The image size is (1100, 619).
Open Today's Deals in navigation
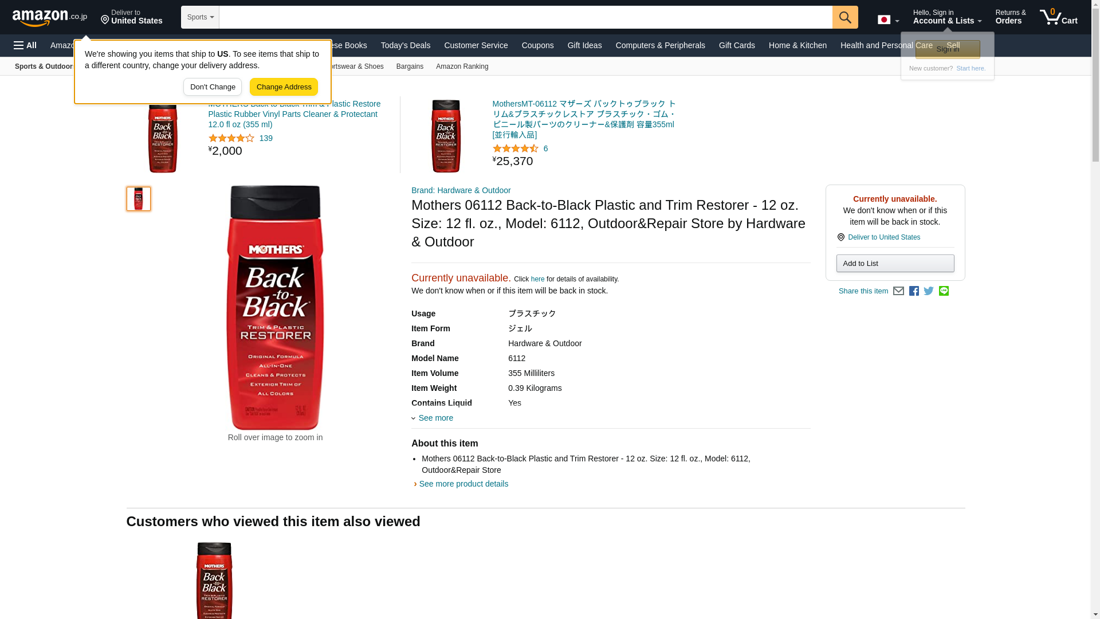tap(406, 45)
